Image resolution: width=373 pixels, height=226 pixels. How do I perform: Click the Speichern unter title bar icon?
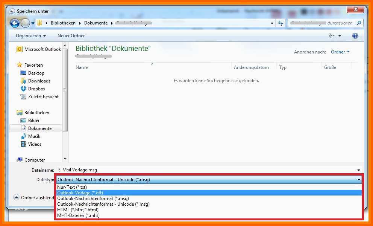12,11
